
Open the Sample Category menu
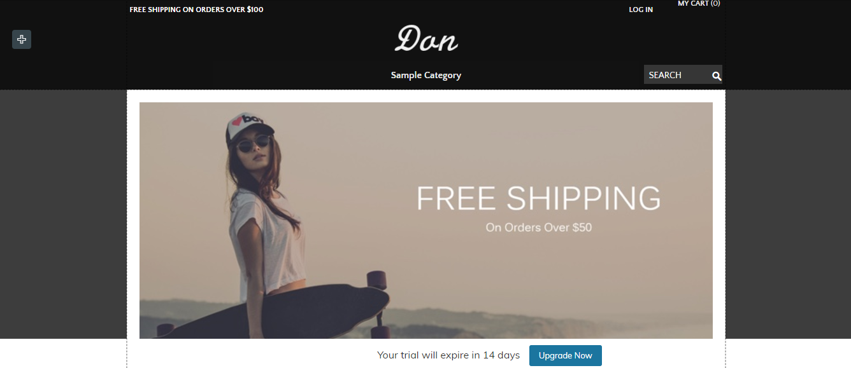click(x=426, y=75)
